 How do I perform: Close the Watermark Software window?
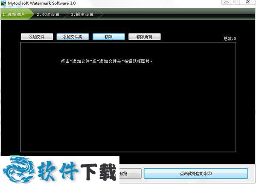pyautogui.click(x=247, y=2)
